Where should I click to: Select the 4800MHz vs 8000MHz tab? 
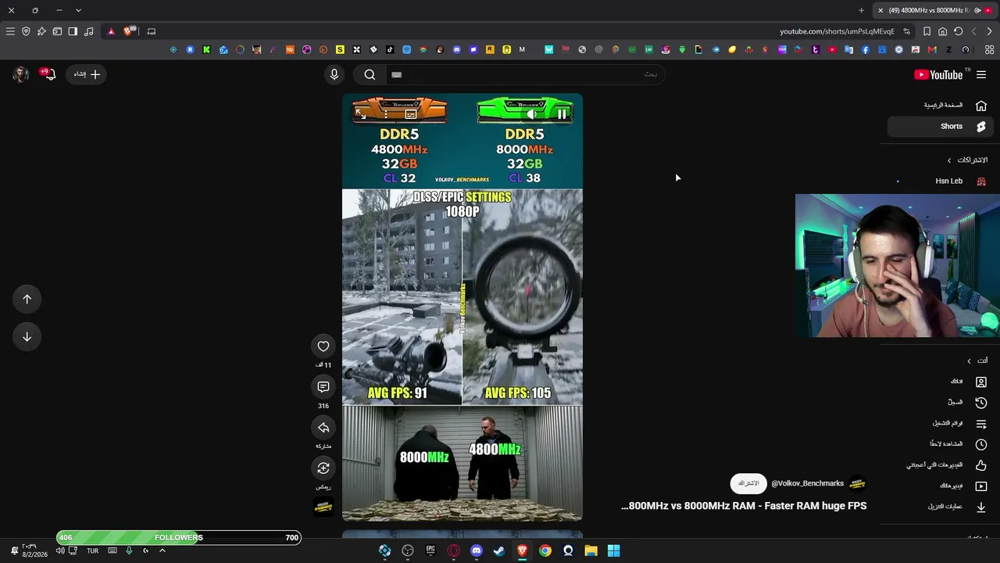tap(934, 10)
